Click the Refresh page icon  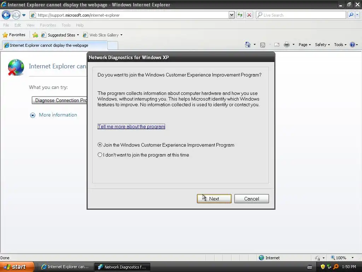[240, 15]
